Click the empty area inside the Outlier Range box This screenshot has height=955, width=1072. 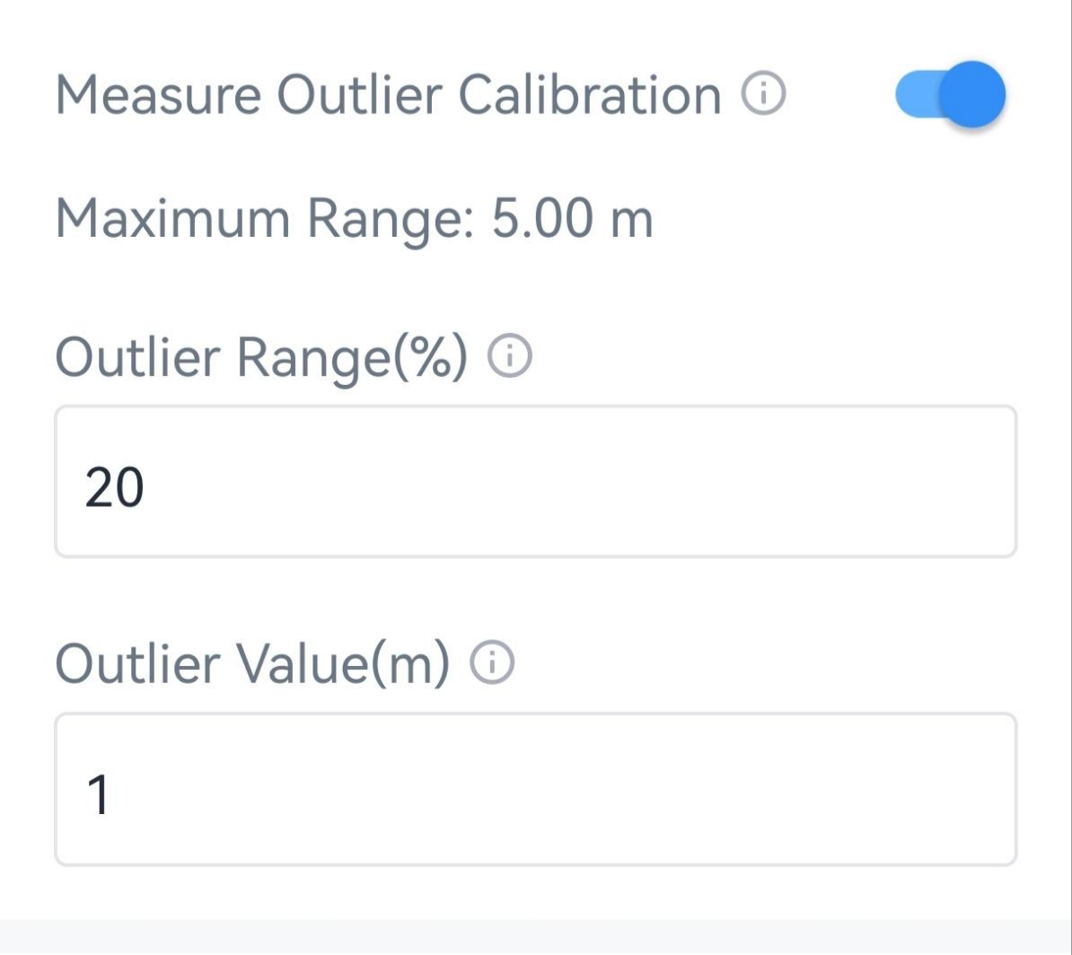(628, 482)
